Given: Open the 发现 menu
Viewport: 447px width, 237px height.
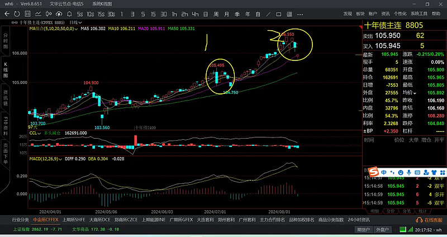Looking at the screenshot, I should point(348,13).
